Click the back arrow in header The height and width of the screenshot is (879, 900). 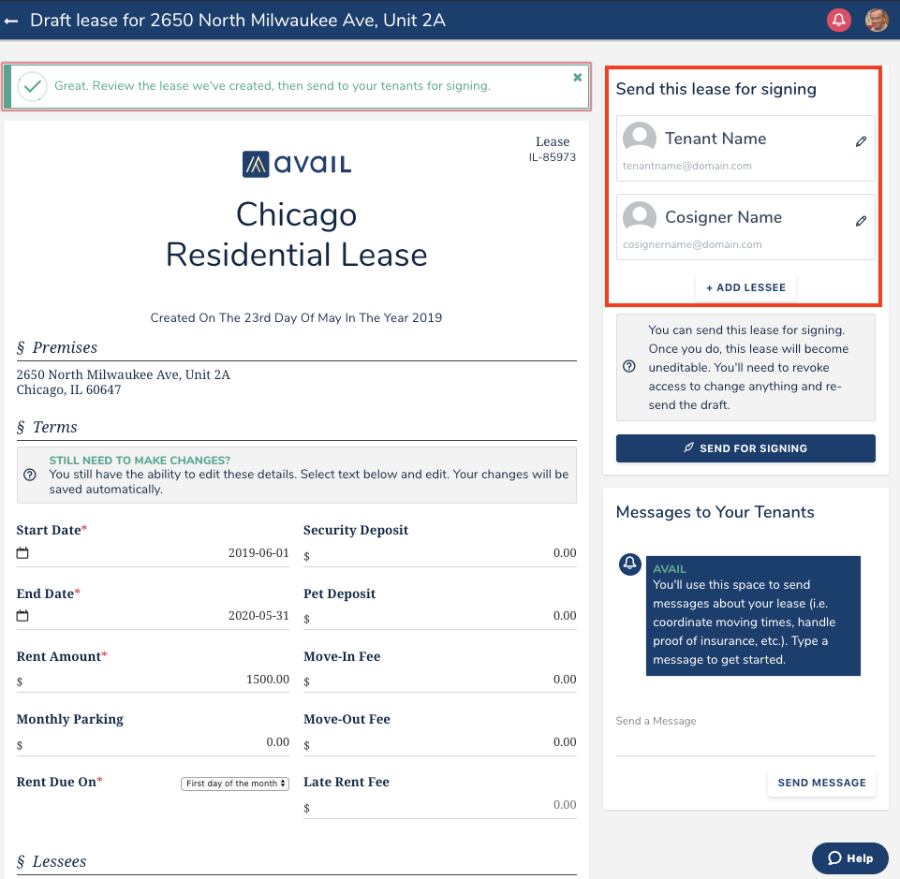[x=12, y=21]
